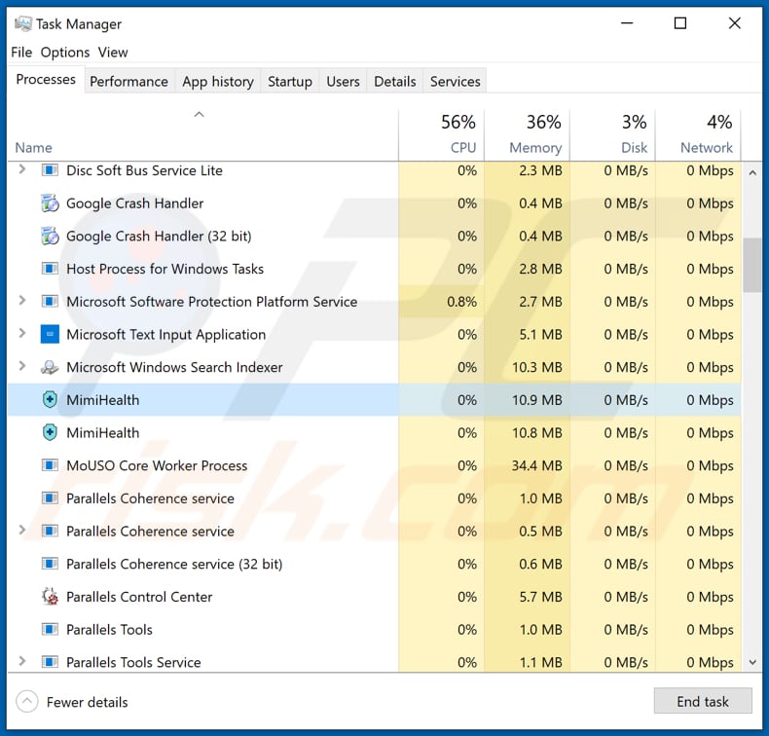This screenshot has width=769, height=736.
Task: Click the Disc Soft Bus Service Lite icon
Action: click(50, 170)
